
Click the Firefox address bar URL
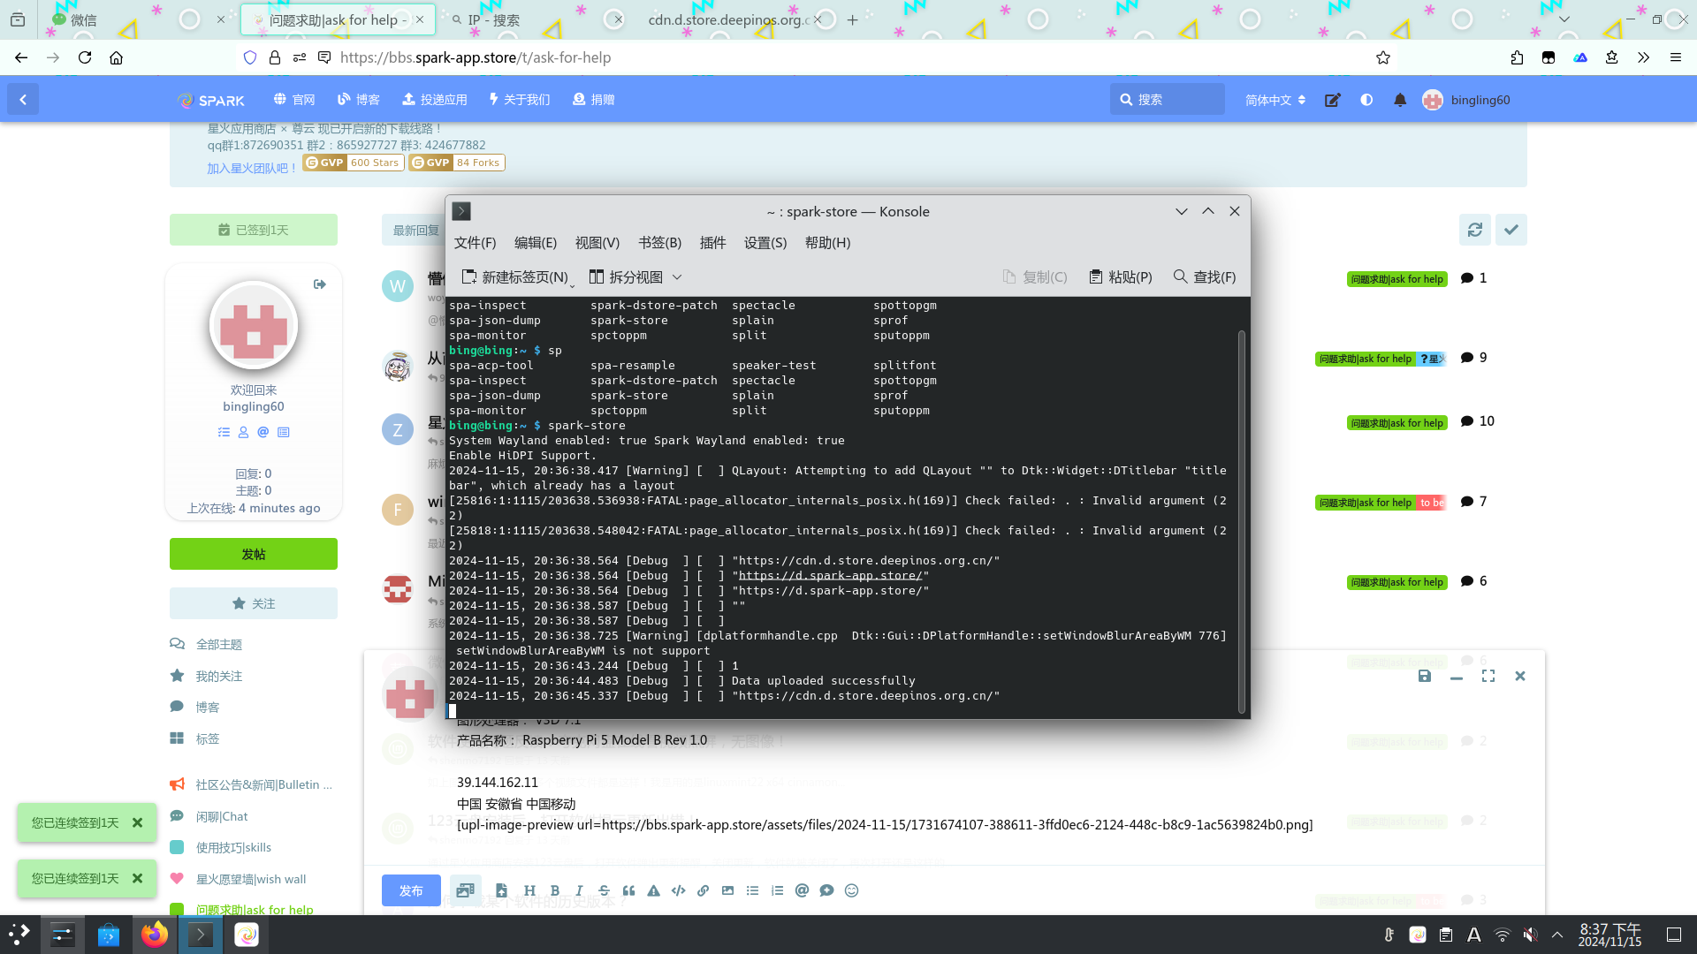coord(476,57)
